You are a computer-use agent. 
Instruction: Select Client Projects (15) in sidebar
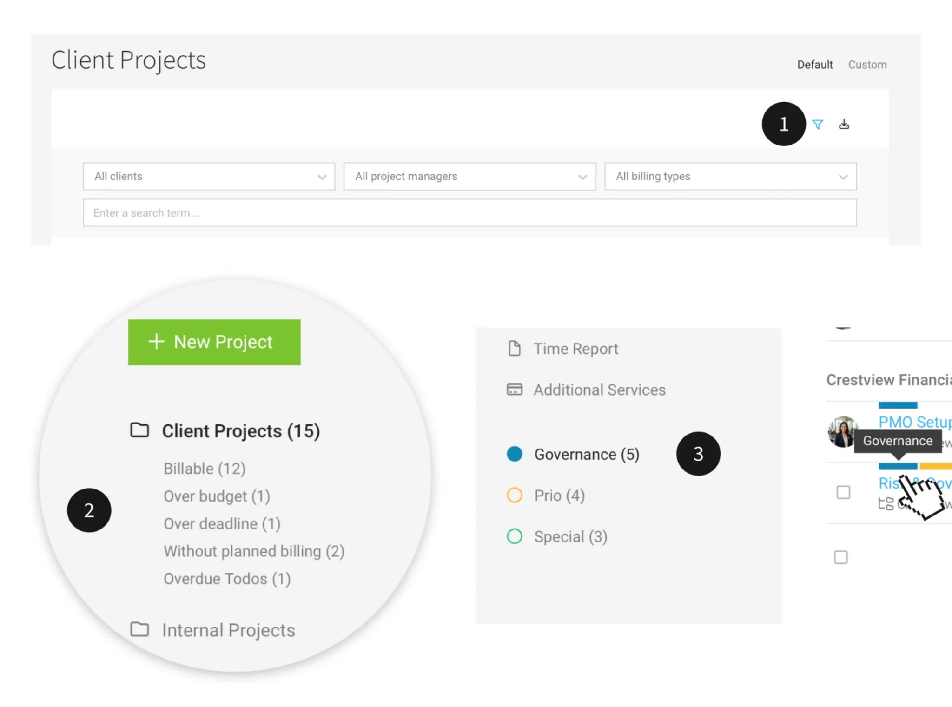pos(241,431)
